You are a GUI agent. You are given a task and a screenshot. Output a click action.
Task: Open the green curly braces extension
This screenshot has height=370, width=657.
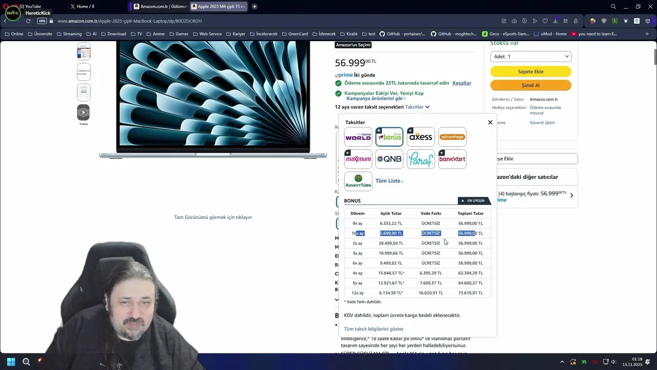tap(615, 21)
